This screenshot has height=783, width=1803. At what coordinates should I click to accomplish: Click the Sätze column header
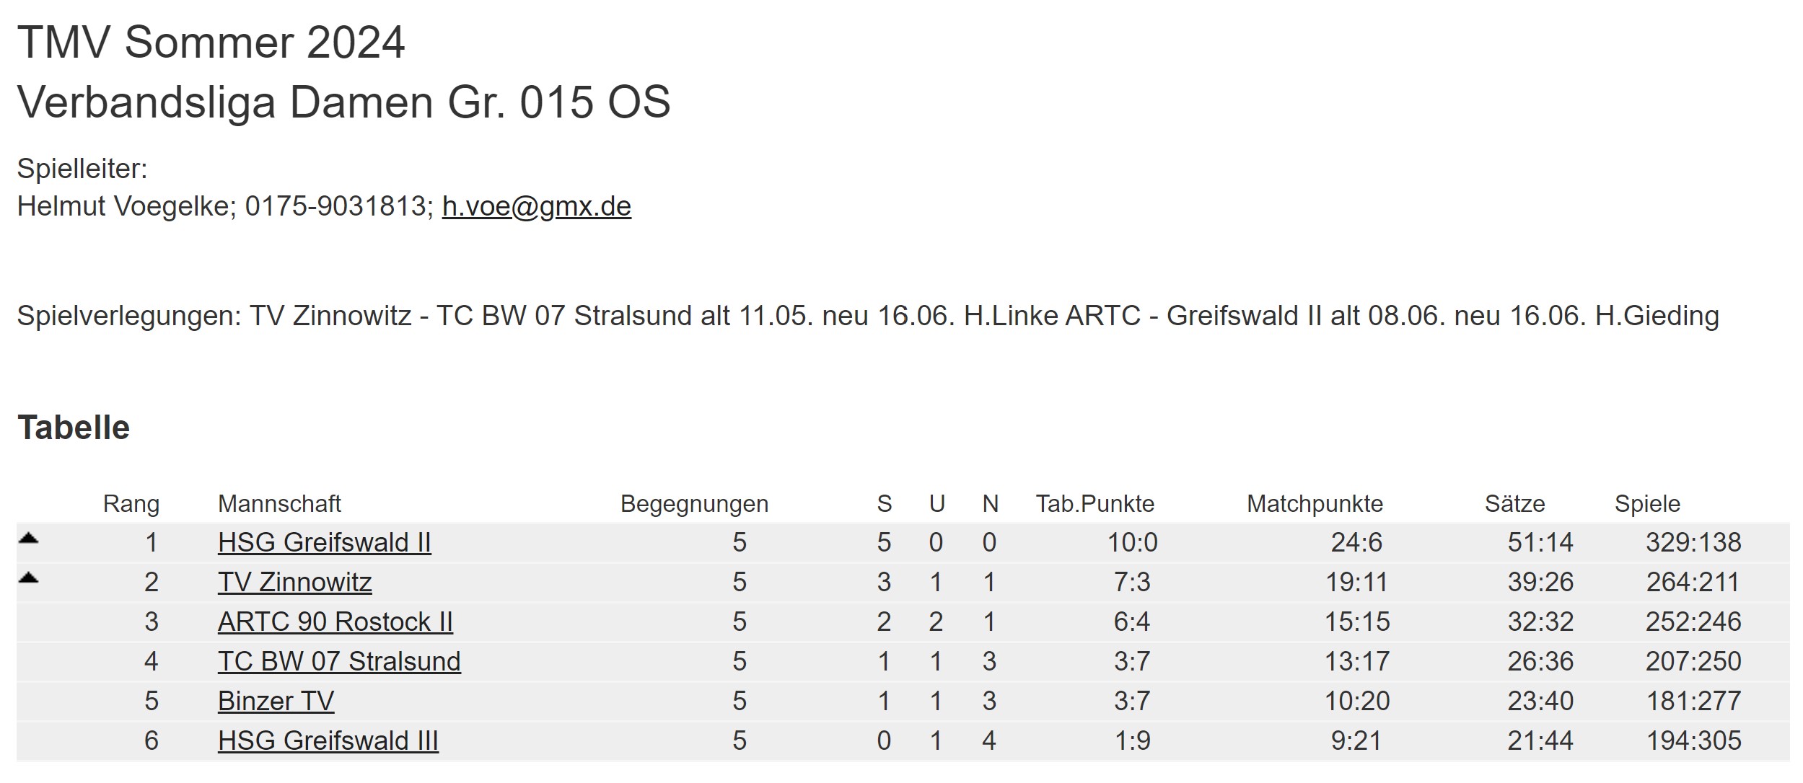[1514, 503]
